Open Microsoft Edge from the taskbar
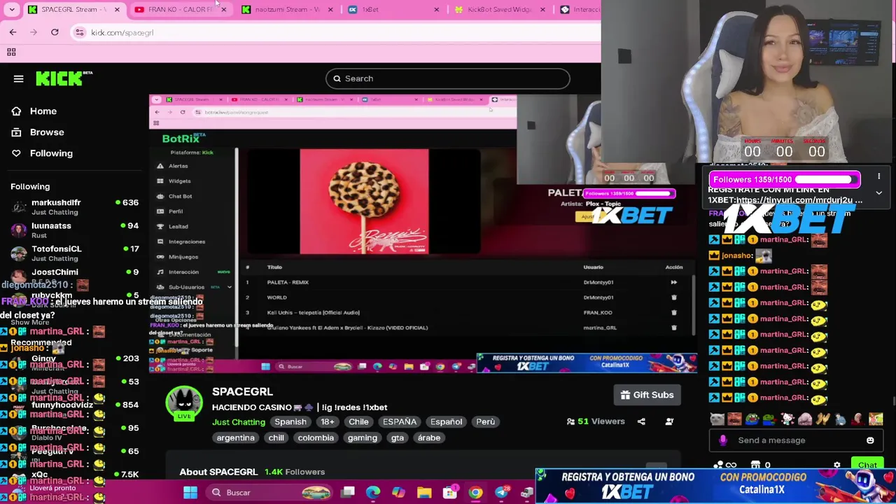This screenshot has height=504, width=896. (373, 492)
